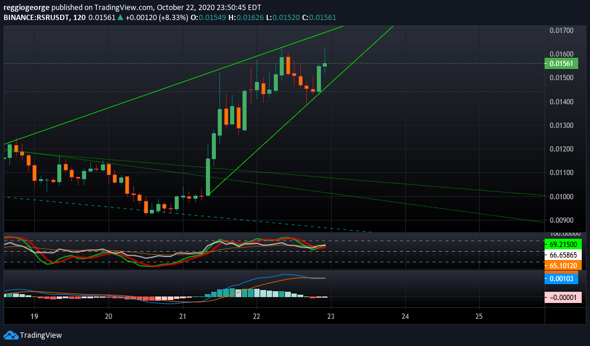
Task: Click the TradingView cloud logo icon
Action: coord(11,335)
